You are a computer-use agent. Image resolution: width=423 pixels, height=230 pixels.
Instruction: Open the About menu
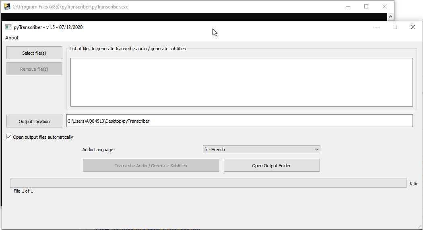pyautogui.click(x=12, y=38)
